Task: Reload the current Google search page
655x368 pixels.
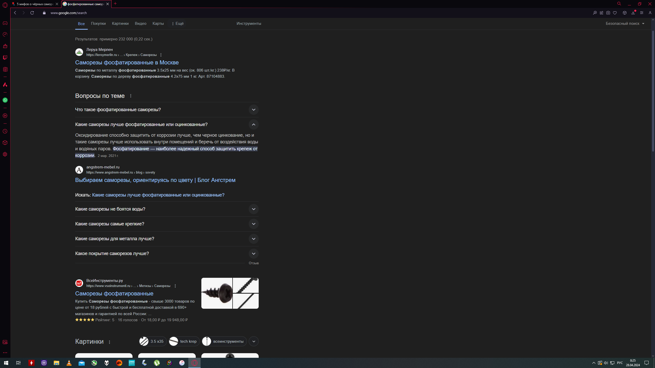Action: tap(32, 13)
